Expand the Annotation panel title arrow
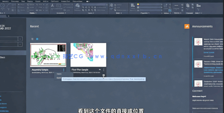 coord(65,13)
